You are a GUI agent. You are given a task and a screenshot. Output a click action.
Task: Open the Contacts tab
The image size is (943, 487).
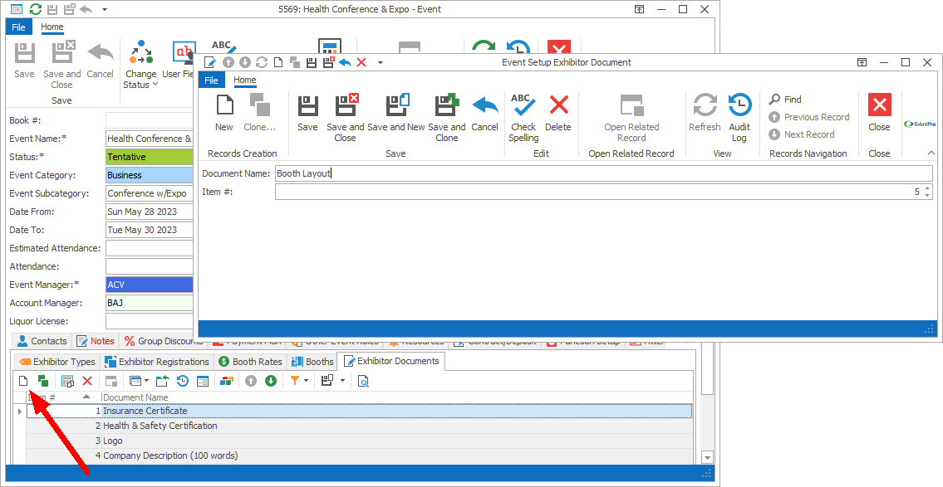pyautogui.click(x=42, y=341)
